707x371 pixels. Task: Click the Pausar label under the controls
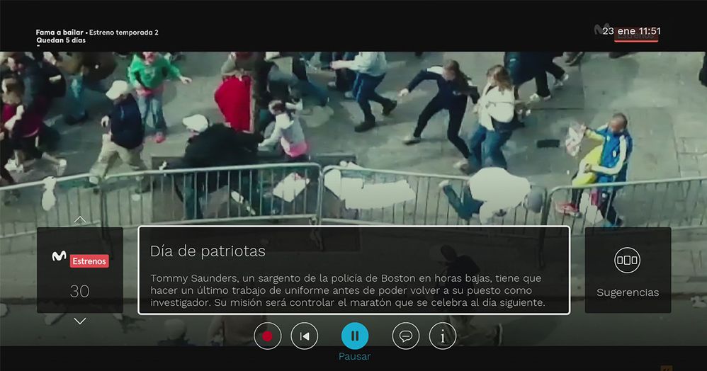click(x=354, y=357)
